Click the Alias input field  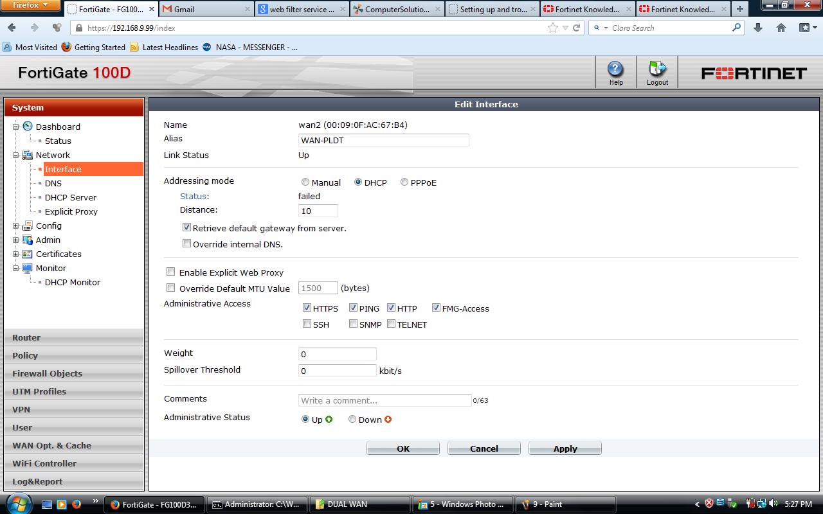tap(384, 140)
